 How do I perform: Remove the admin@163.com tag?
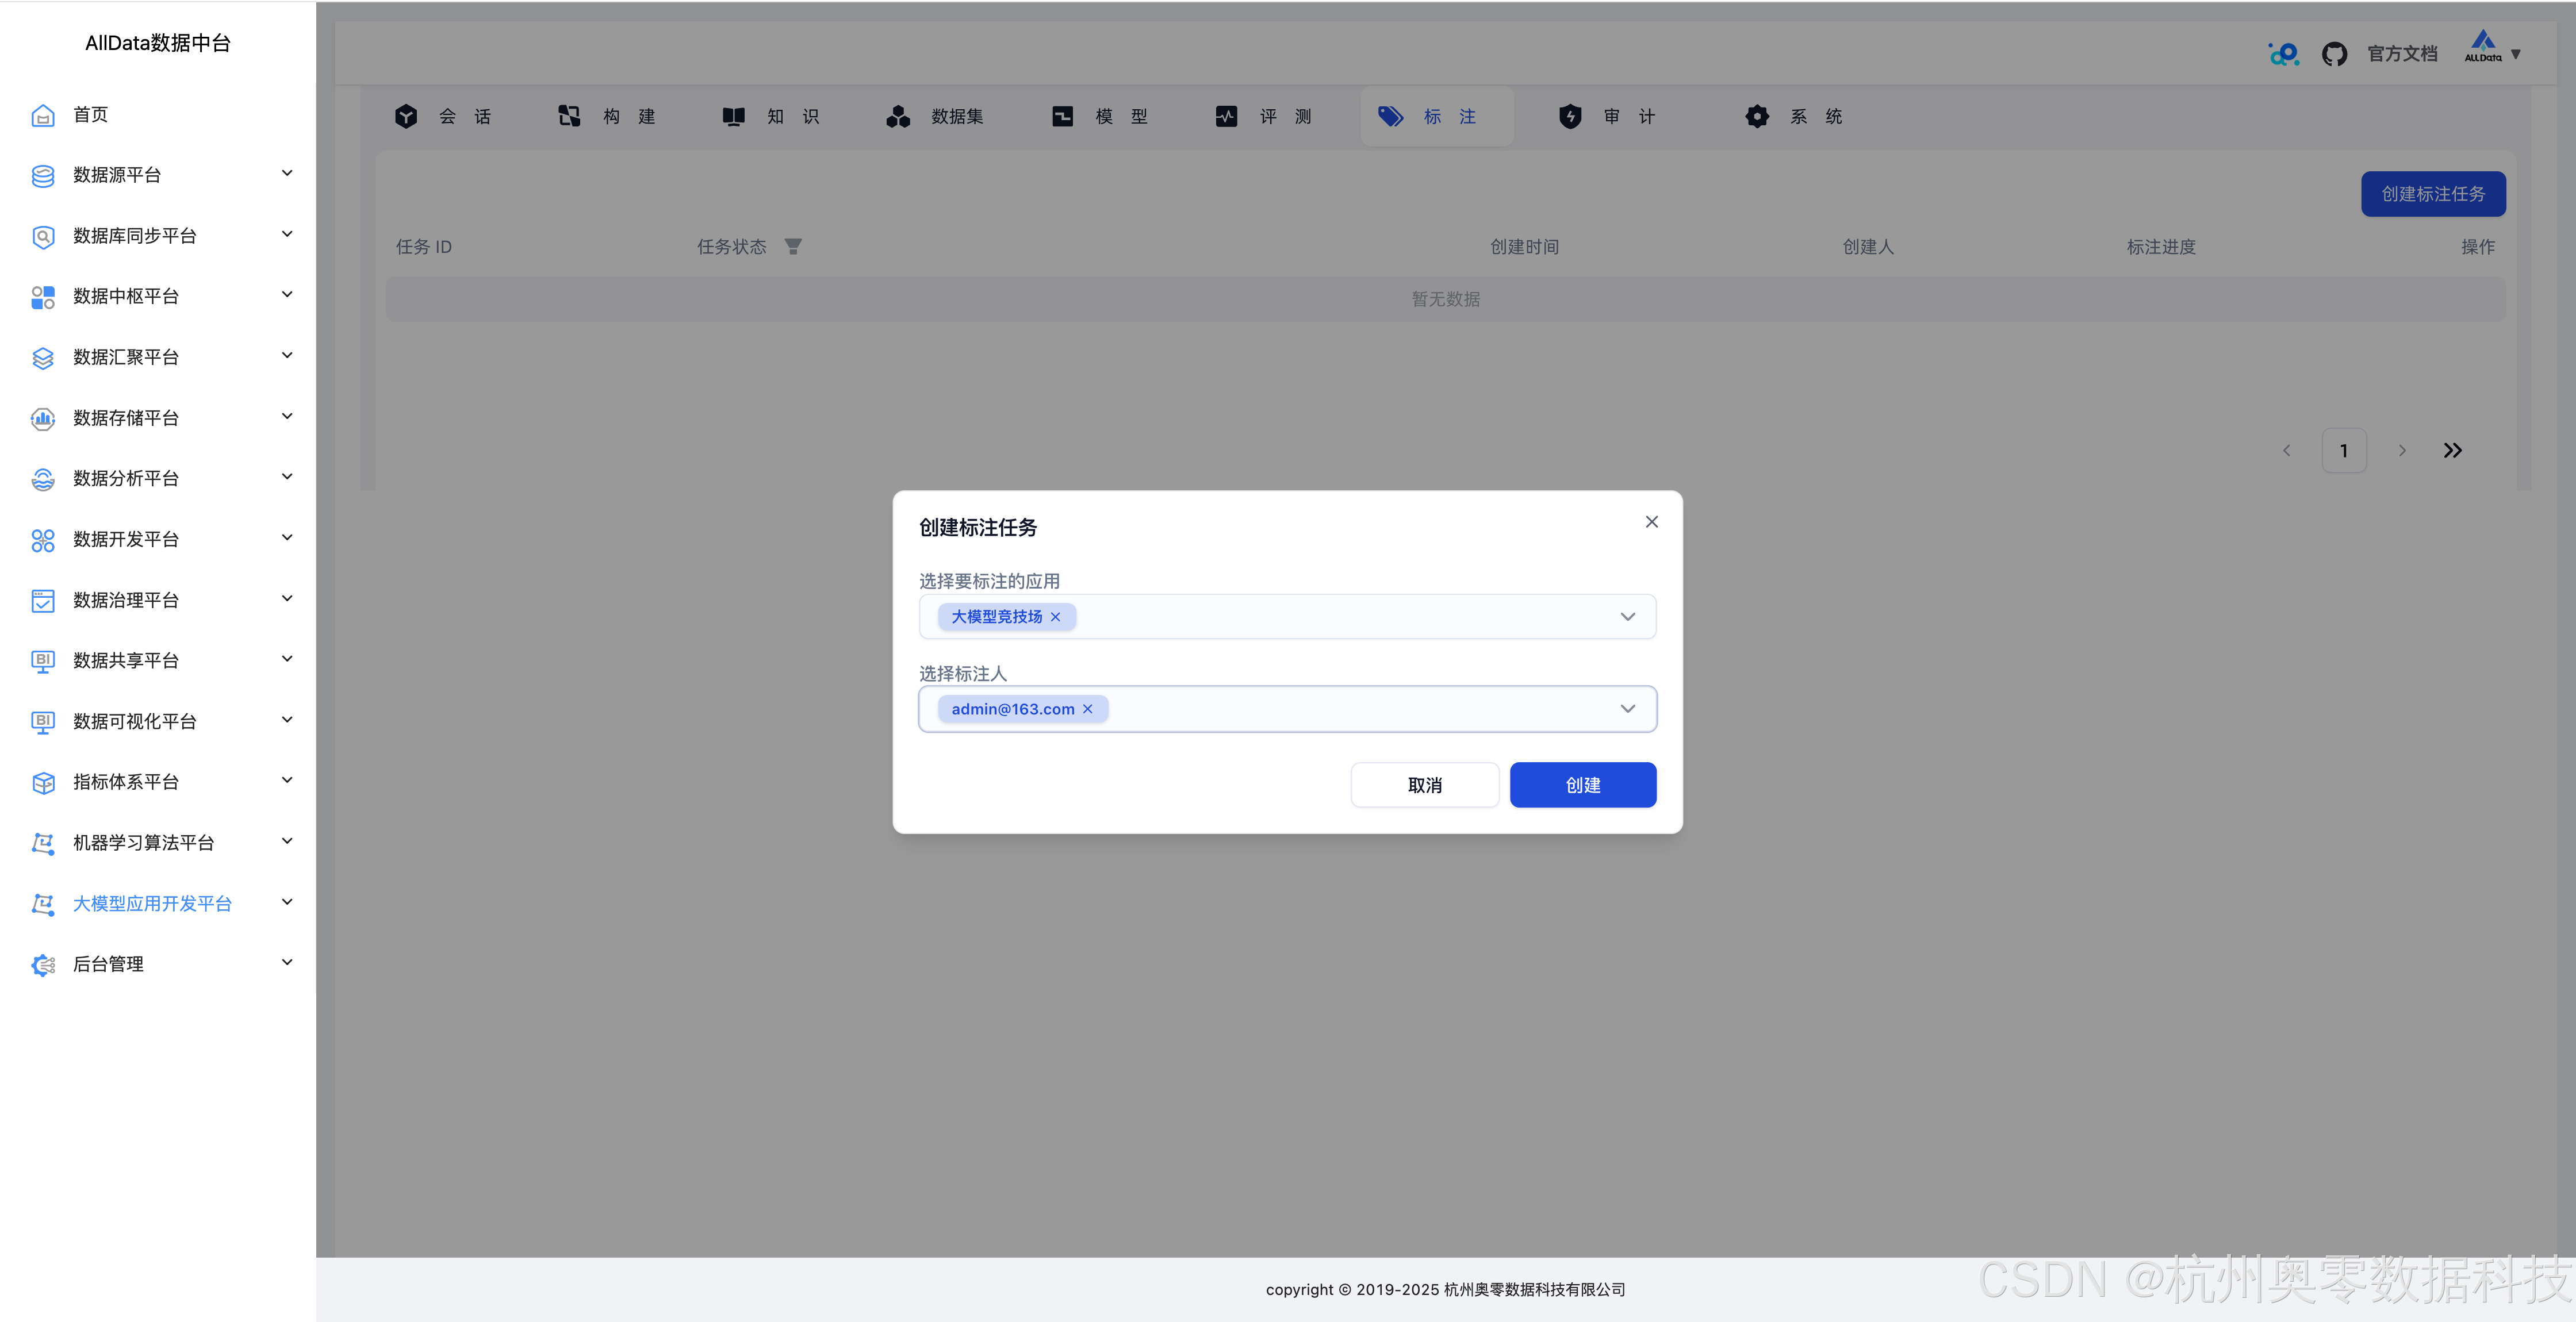[1088, 709]
